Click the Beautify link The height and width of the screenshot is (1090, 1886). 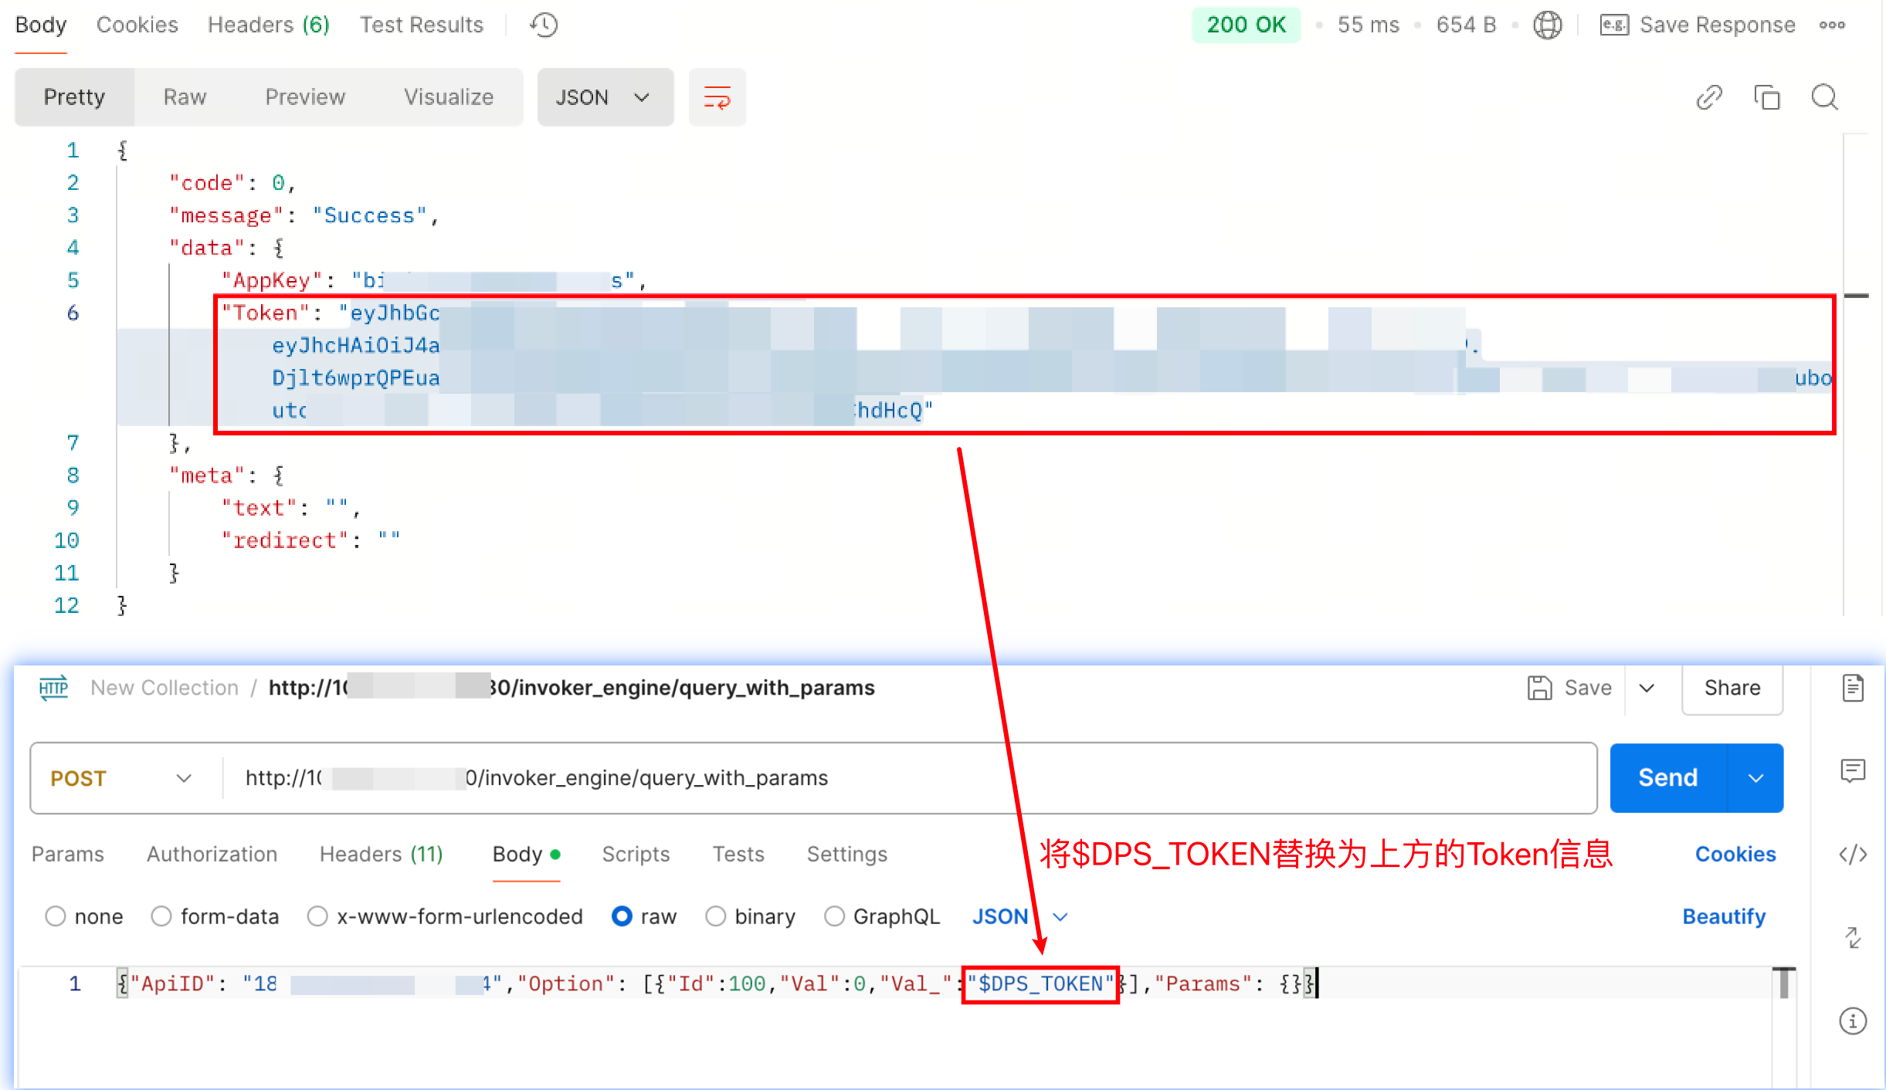tap(1724, 916)
